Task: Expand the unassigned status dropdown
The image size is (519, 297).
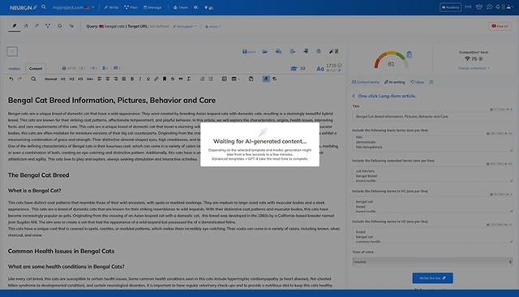Action: point(185,26)
